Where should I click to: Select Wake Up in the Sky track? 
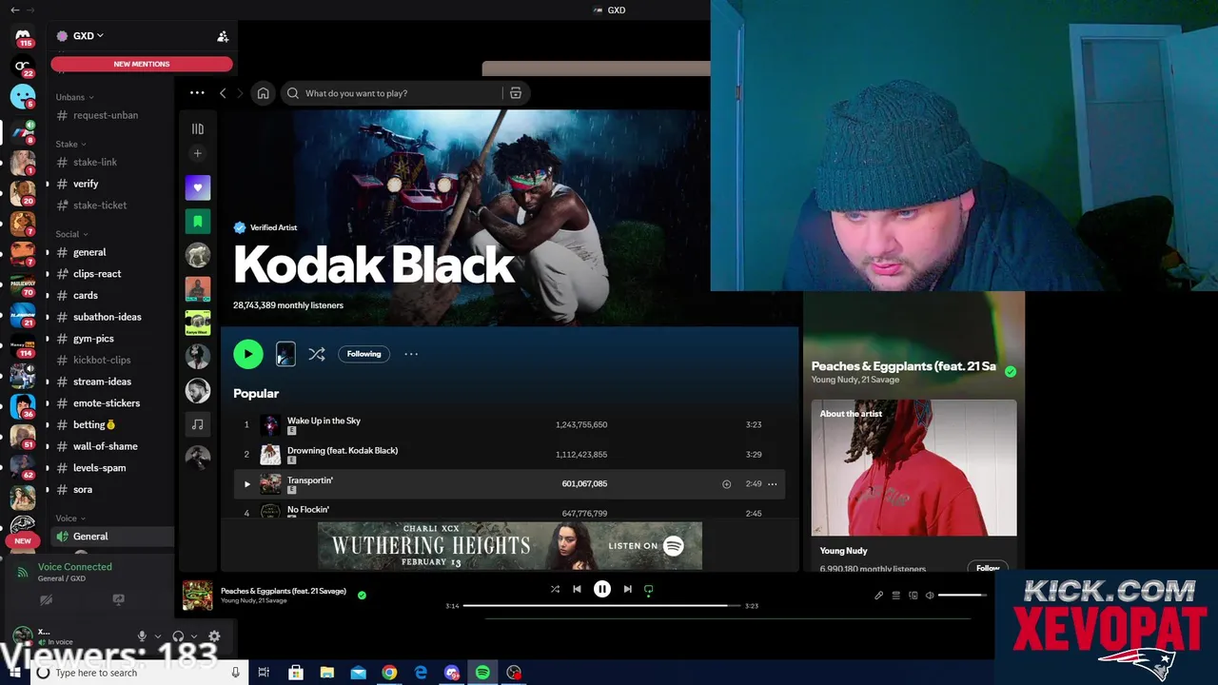pyautogui.click(x=324, y=421)
